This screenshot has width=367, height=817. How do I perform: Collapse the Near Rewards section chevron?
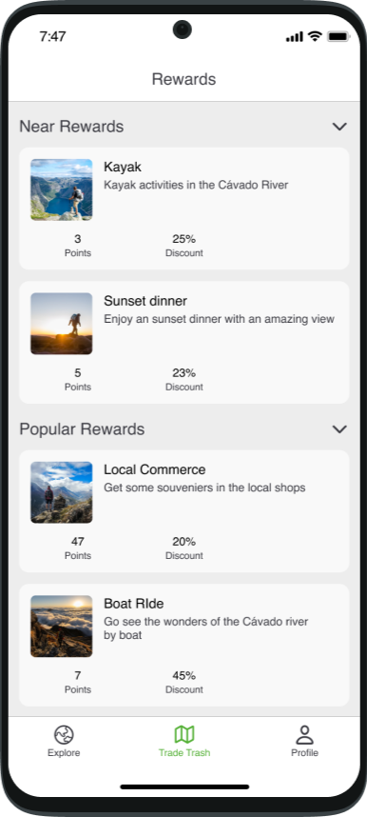click(339, 127)
